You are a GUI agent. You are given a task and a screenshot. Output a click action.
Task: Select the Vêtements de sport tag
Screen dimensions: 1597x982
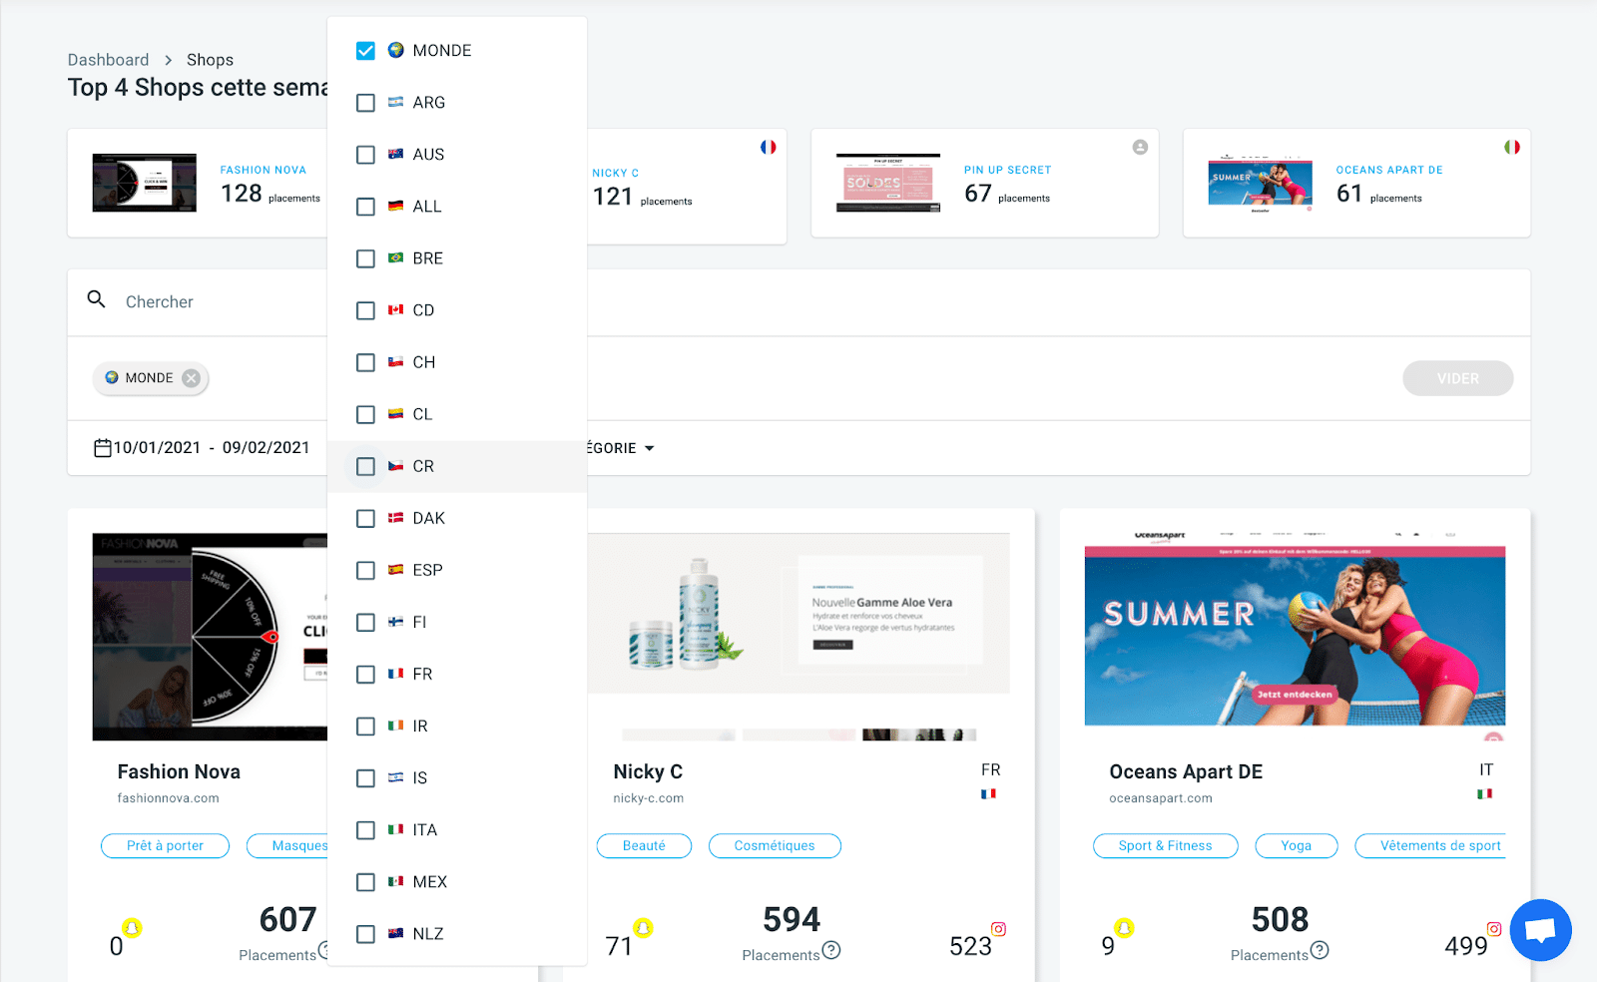1431,845
